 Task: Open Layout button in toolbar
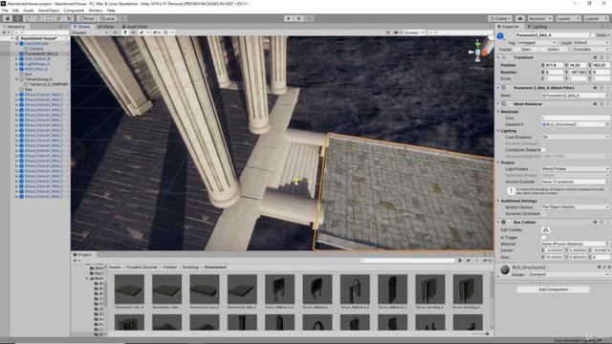[x=596, y=18]
